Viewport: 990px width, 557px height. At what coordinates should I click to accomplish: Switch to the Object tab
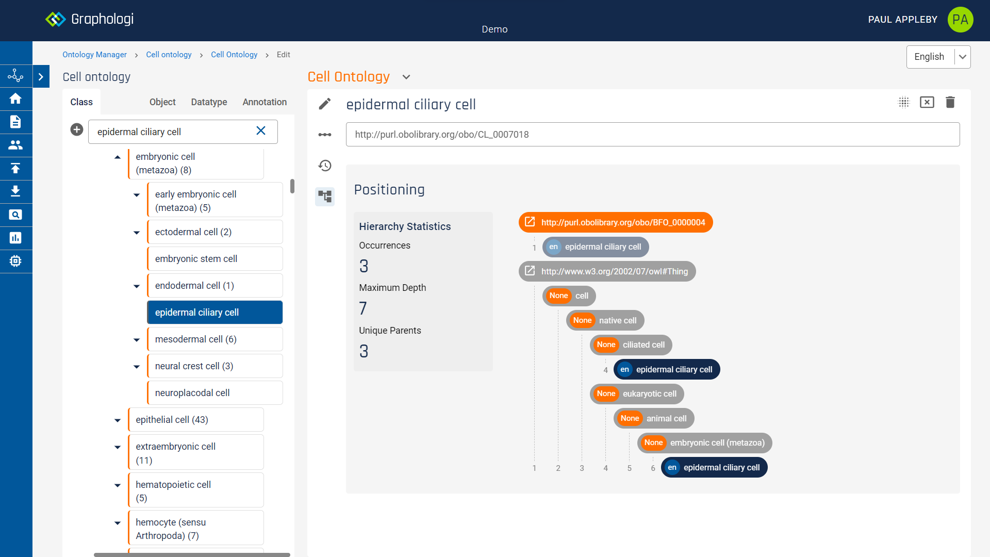(x=162, y=102)
